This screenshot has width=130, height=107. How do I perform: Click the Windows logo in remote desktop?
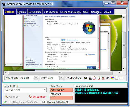coord(89,28)
